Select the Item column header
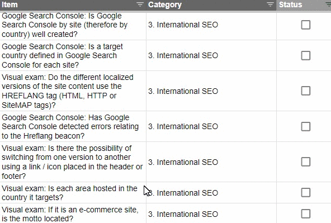This screenshot has height=223, width=331. [x=73, y=5]
